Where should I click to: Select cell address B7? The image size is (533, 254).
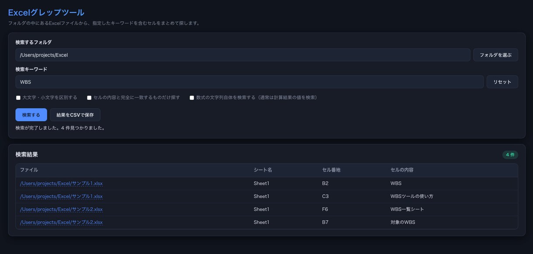(325, 222)
